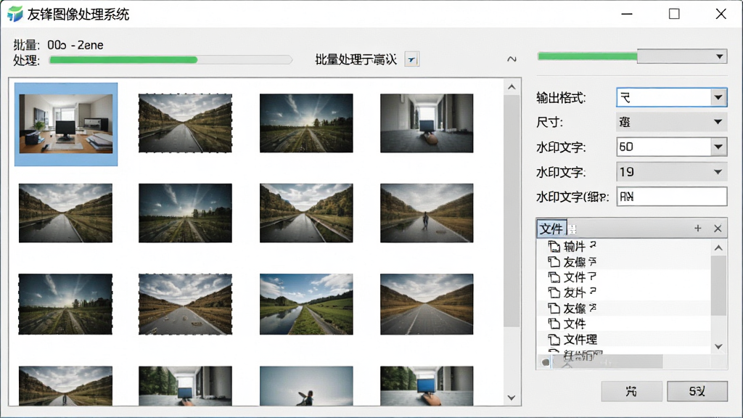Click the down arrow of the thumbnail scrollbar
Image resolution: width=743 pixels, height=418 pixels.
(x=512, y=398)
